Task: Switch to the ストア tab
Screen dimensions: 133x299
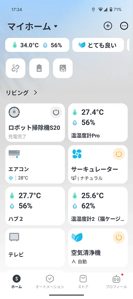Action: tap(83, 282)
